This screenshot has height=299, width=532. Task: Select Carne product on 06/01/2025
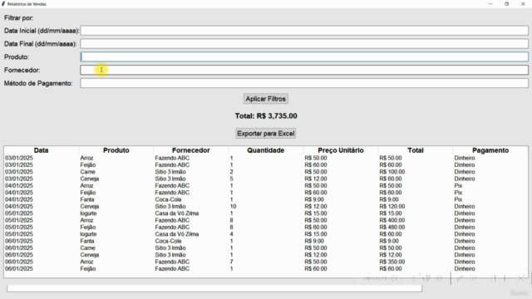(x=87, y=248)
